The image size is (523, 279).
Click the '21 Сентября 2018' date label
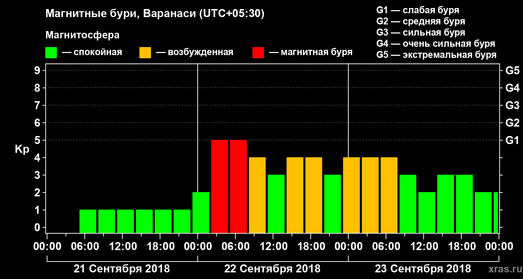(x=122, y=269)
